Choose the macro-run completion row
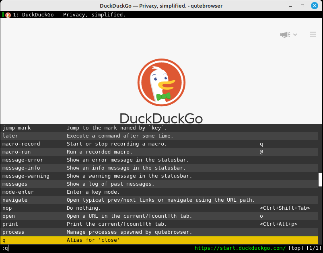This screenshot has width=323, height=253. pyautogui.click(x=159, y=152)
